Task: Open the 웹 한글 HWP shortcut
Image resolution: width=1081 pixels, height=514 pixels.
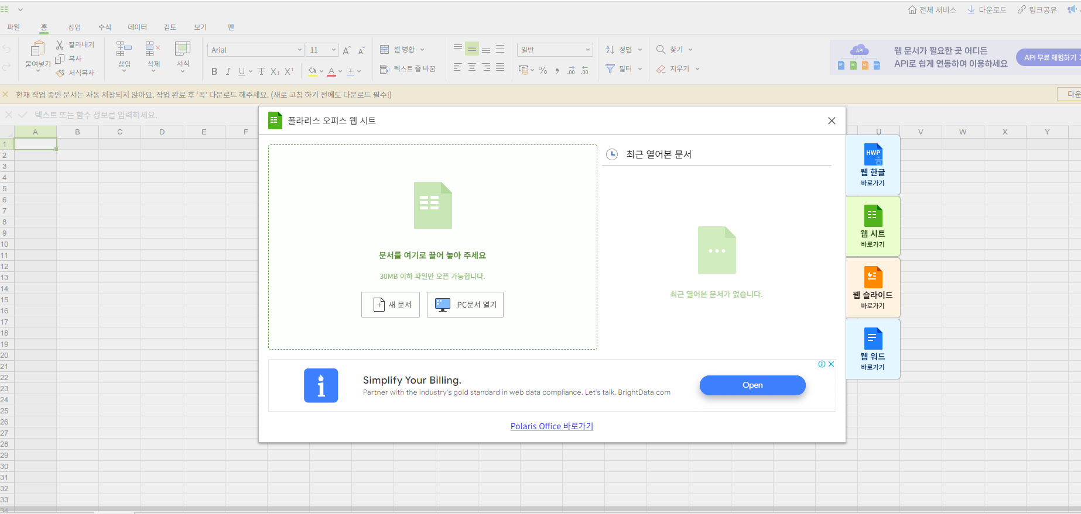Action: [873, 165]
